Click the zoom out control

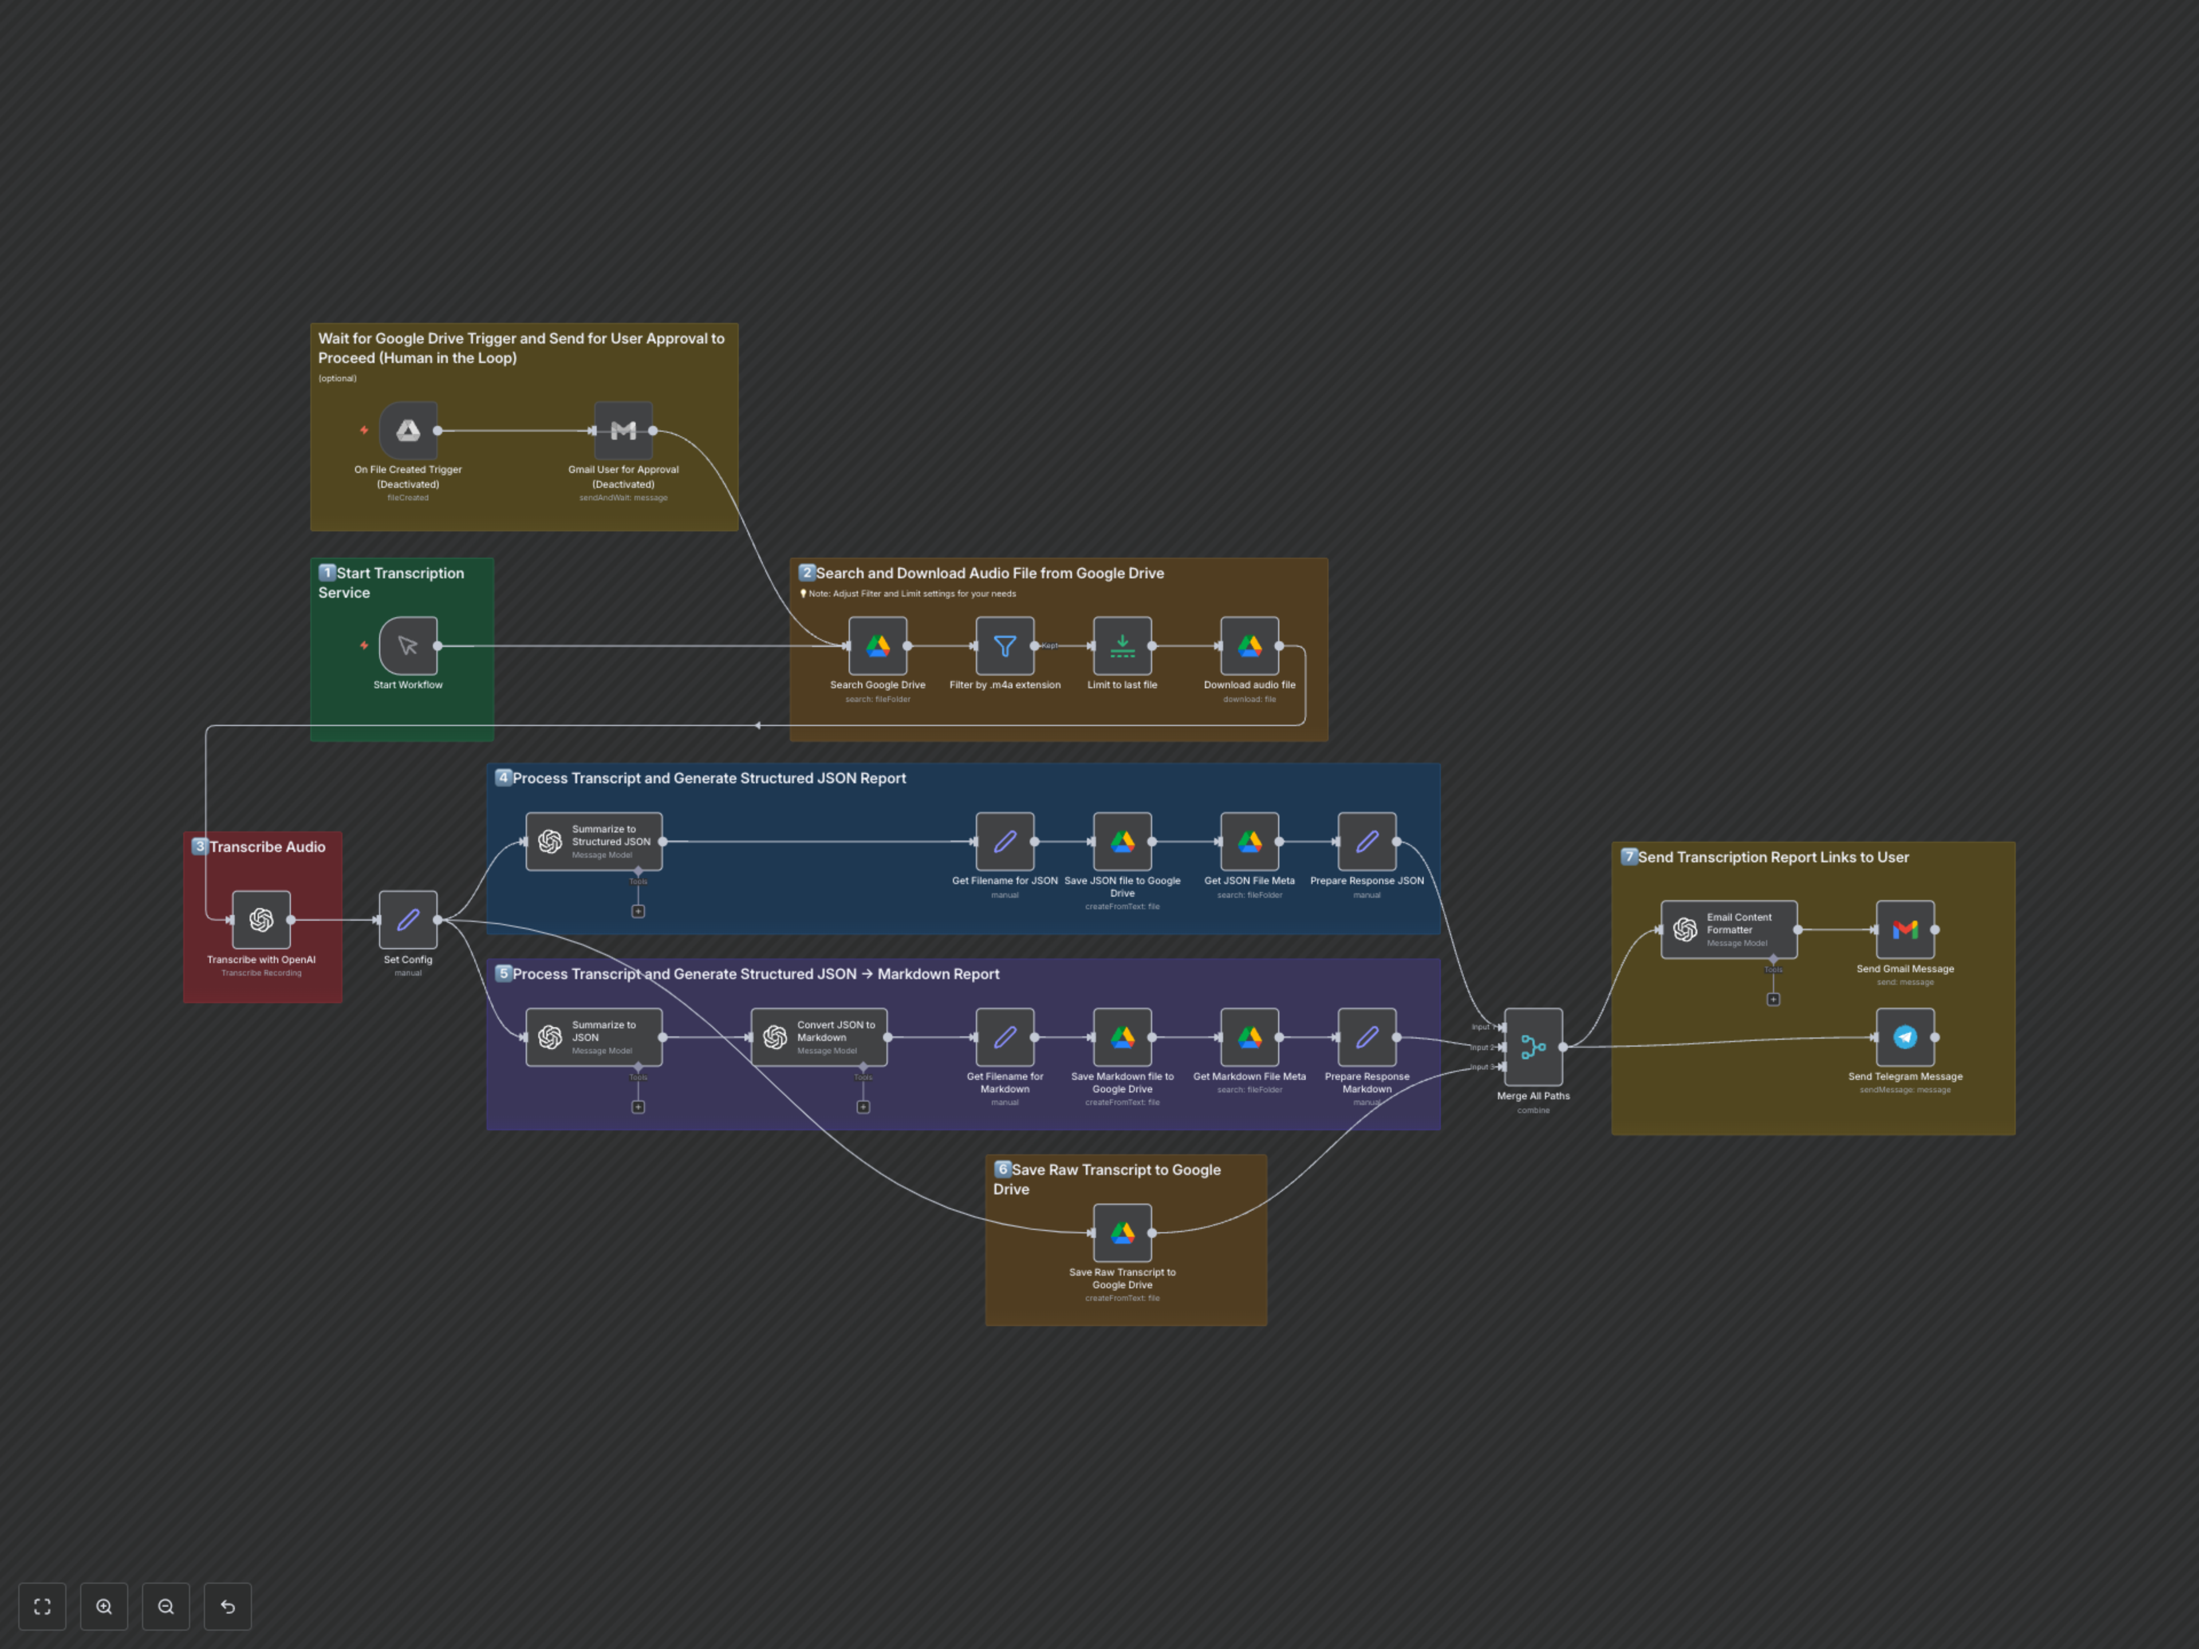tap(166, 1606)
